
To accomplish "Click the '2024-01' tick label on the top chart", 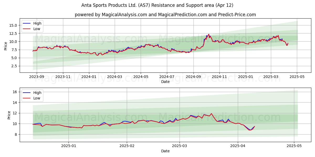I will (89, 77).
